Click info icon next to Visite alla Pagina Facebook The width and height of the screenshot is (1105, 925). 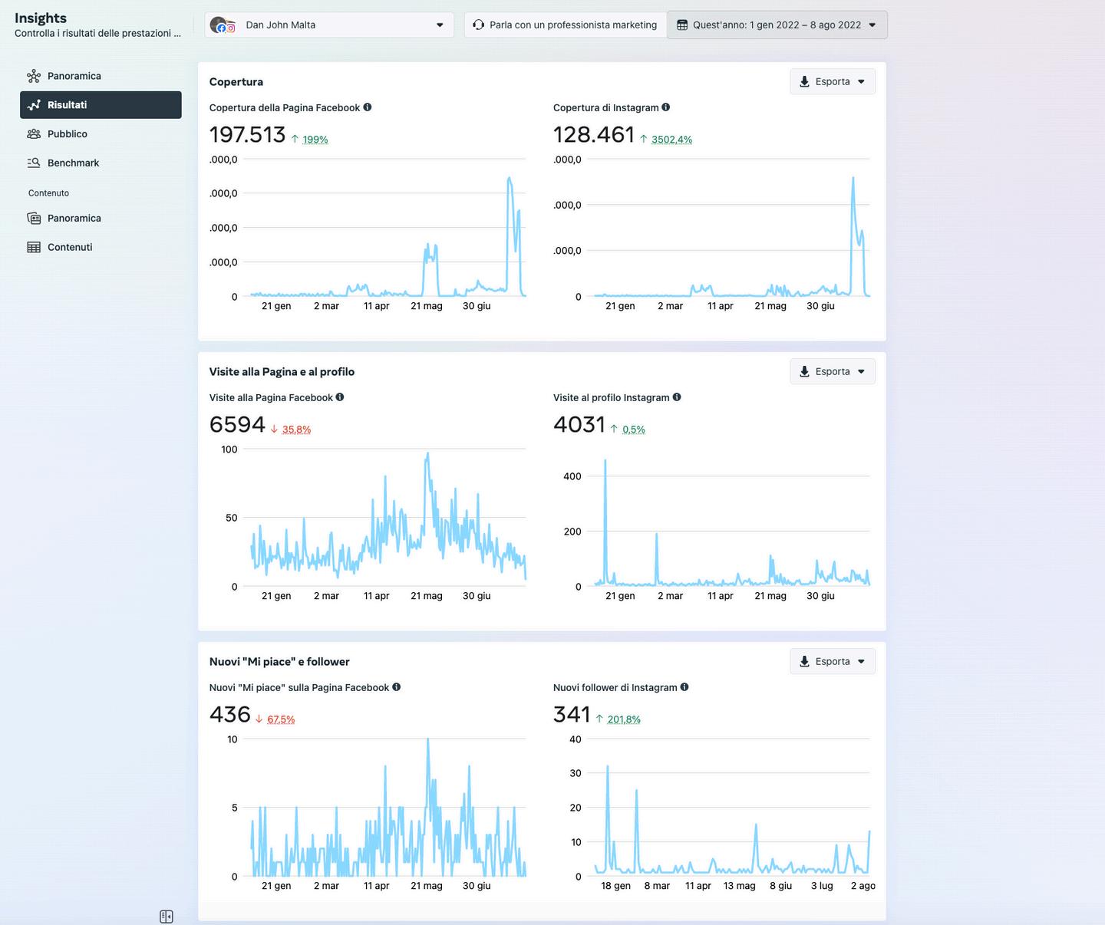point(340,397)
